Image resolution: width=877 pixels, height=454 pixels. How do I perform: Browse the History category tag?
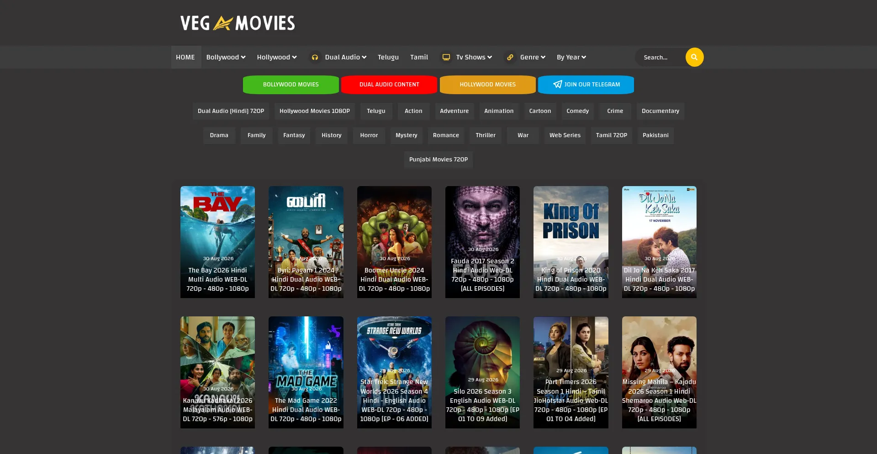click(x=332, y=135)
